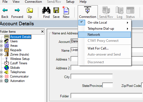Click the Communicator 88 icon
Viewport: 143px width, 102px height.
click(7, 76)
